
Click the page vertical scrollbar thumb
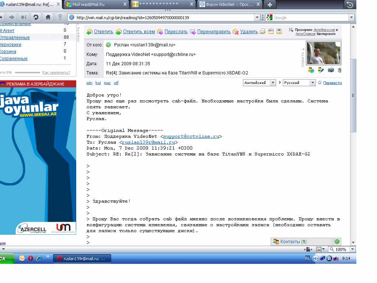(353, 95)
